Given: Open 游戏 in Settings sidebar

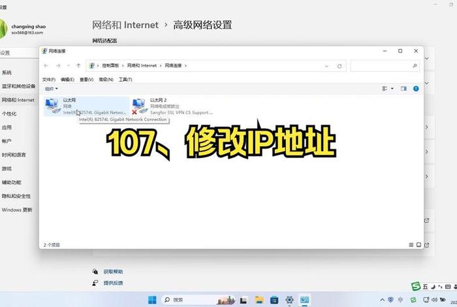Looking at the screenshot, I should [7, 169].
